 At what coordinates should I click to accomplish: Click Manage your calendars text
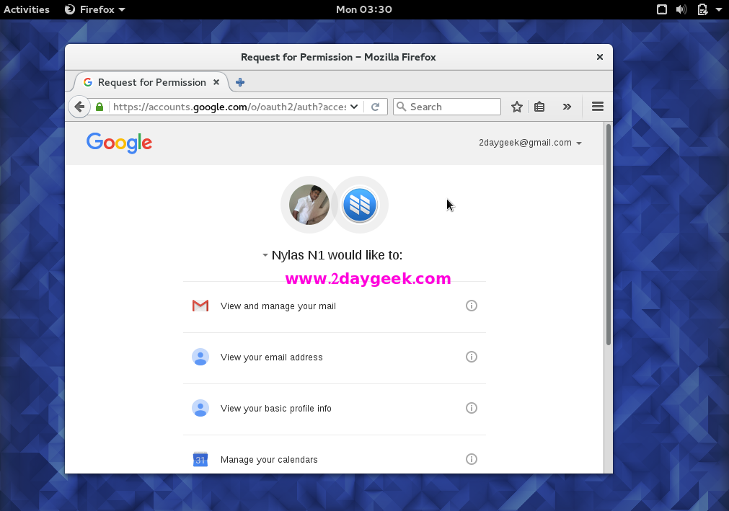click(x=269, y=459)
